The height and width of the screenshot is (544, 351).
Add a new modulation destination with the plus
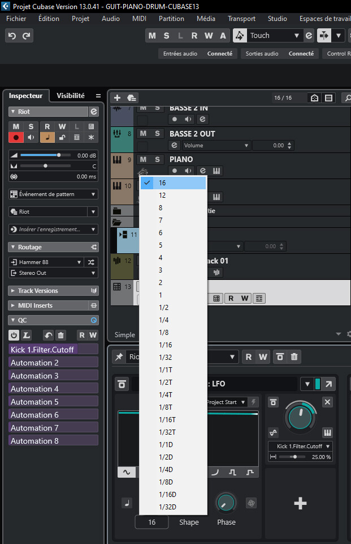pyautogui.click(x=300, y=503)
